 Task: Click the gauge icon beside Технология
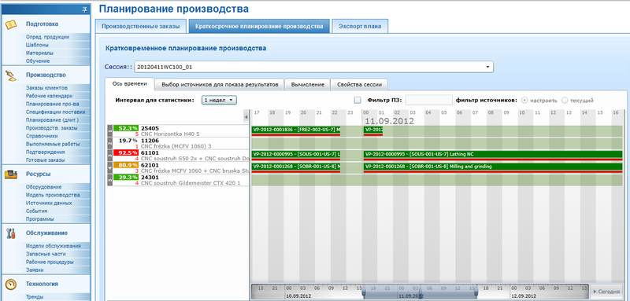click(11, 284)
